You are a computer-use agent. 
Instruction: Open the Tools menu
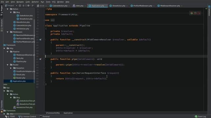48,2
